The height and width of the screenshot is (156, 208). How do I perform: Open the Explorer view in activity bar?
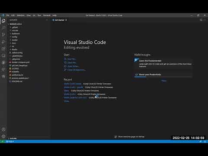click(3, 21)
